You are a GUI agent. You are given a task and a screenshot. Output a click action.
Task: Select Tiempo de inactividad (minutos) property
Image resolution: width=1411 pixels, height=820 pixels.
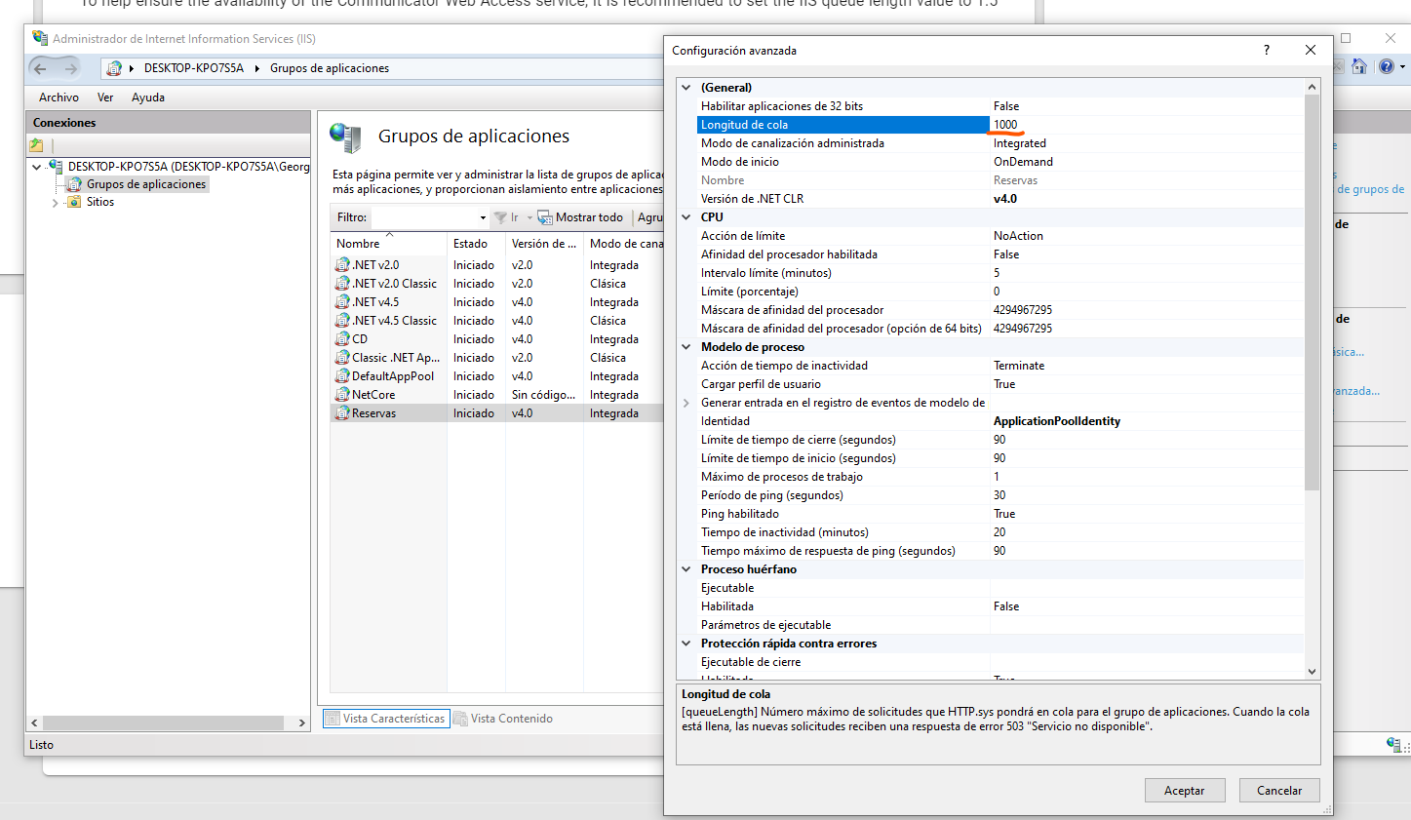tap(999, 532)
